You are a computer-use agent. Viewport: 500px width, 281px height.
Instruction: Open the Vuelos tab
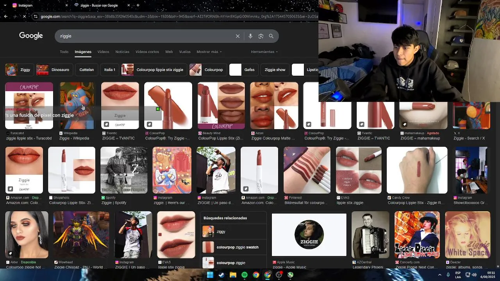click(185, 52)
